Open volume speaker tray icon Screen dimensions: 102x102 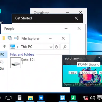coord(93,98)
